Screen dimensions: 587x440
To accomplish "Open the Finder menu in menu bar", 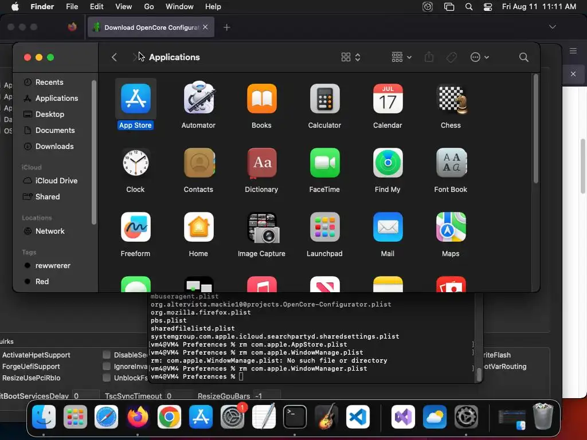I will pyautogui.click(x=42, y=6).
